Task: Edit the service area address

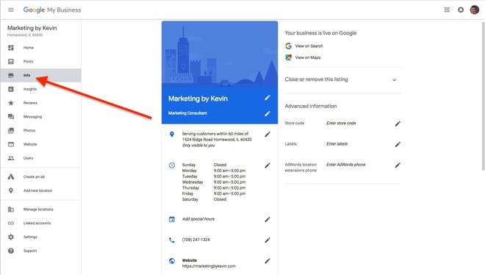Action: coord(267,135)
